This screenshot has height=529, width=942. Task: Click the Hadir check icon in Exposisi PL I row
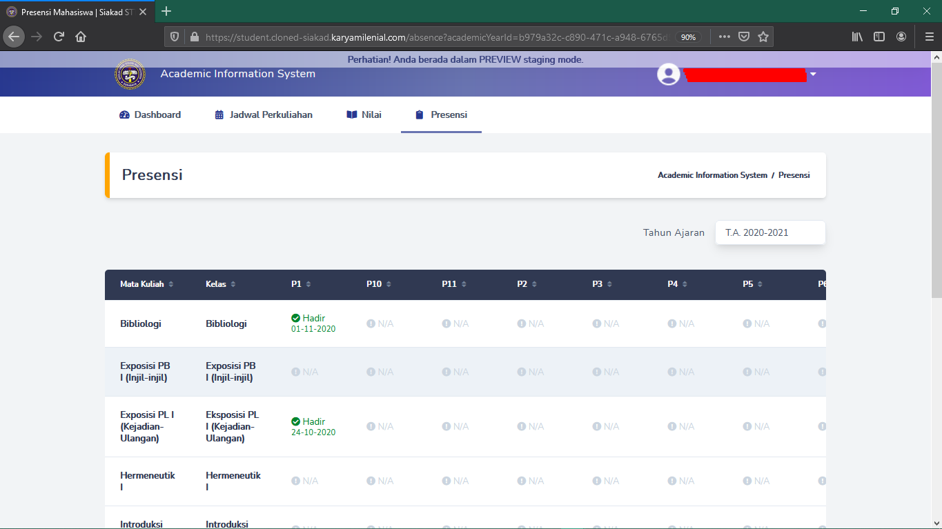[295, 421]
